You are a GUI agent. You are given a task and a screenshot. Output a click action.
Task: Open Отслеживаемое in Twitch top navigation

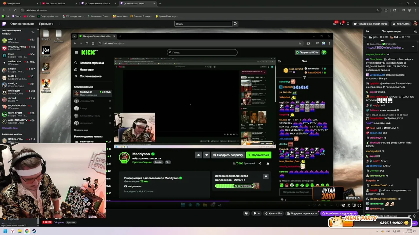coord(22,24)
